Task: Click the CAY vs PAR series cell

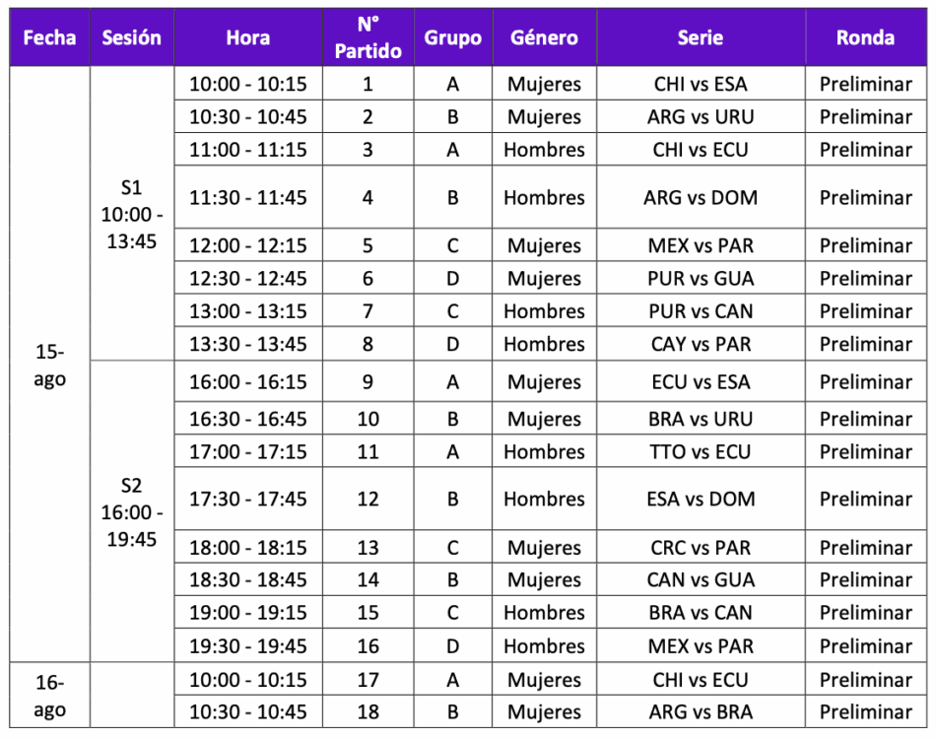Action: pos(700,344)
